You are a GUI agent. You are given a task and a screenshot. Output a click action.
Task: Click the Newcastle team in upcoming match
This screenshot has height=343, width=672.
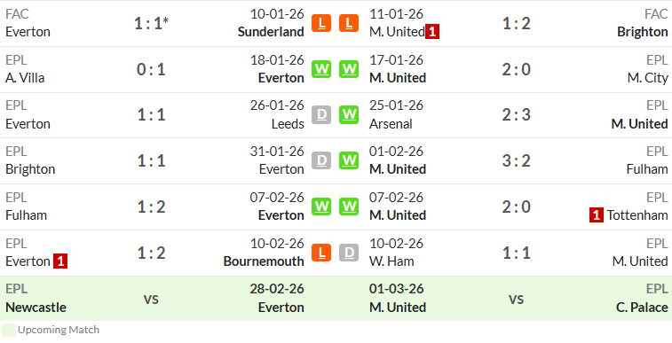36,308
